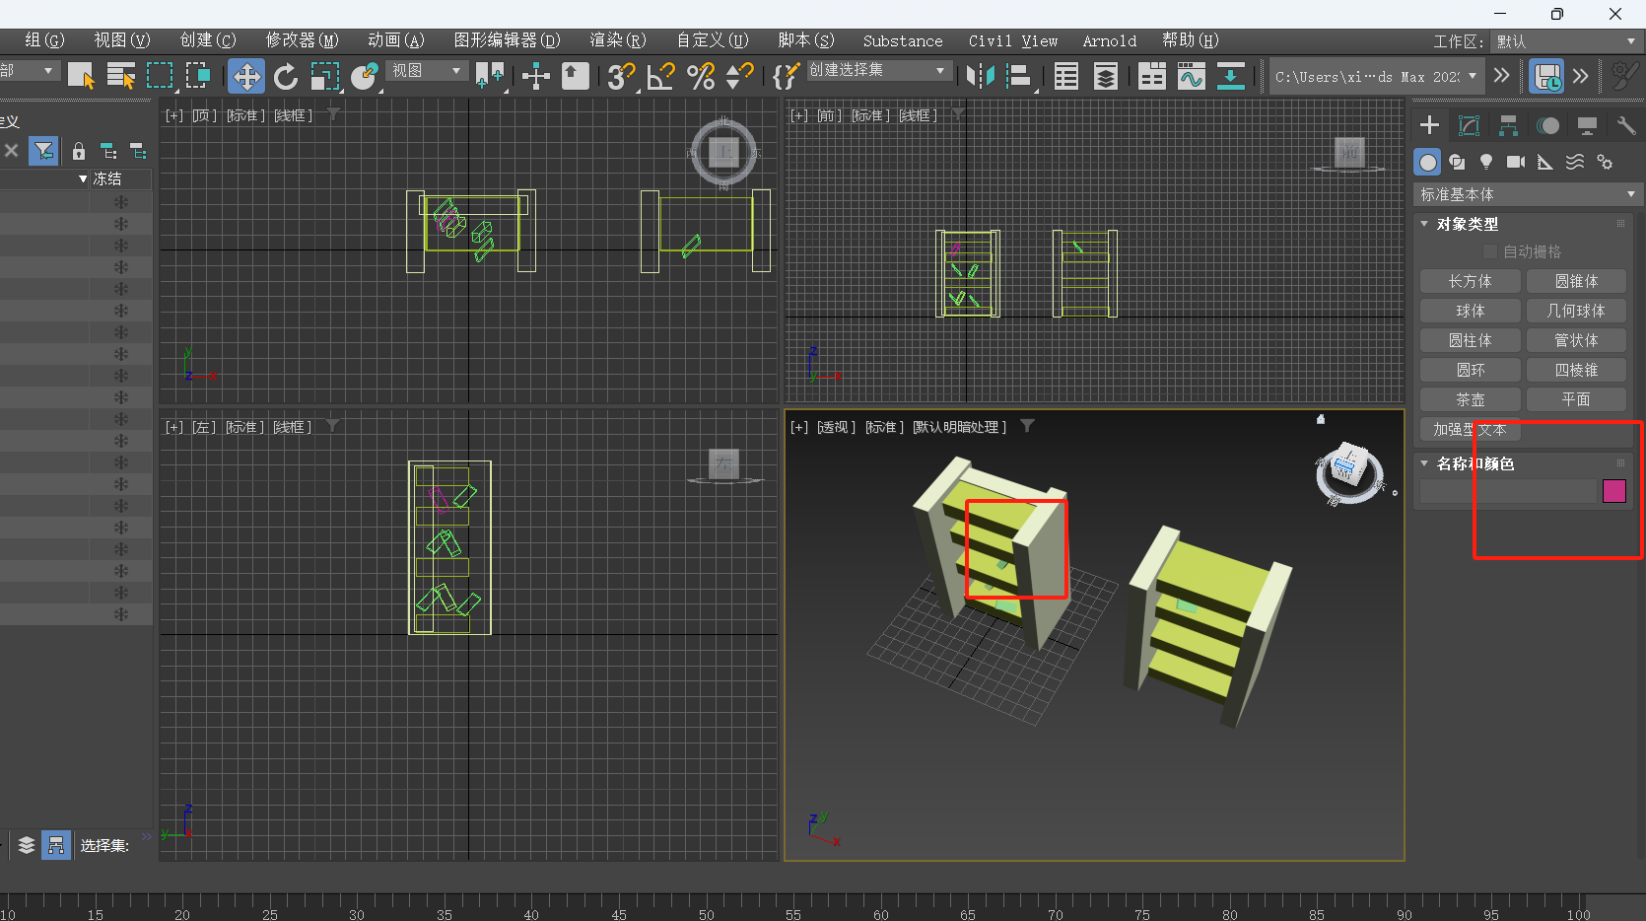Click the 茶壶 button

1470,400
